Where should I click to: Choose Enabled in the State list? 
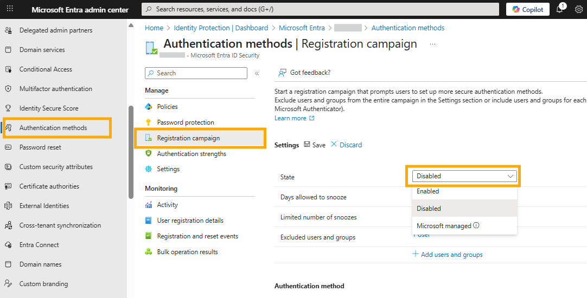(464, 191)
